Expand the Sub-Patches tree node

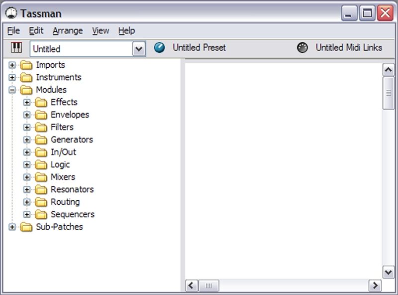click(12, 227)
